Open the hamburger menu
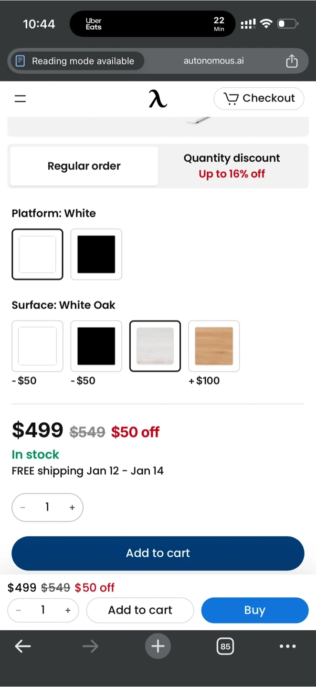 [20, 99]
